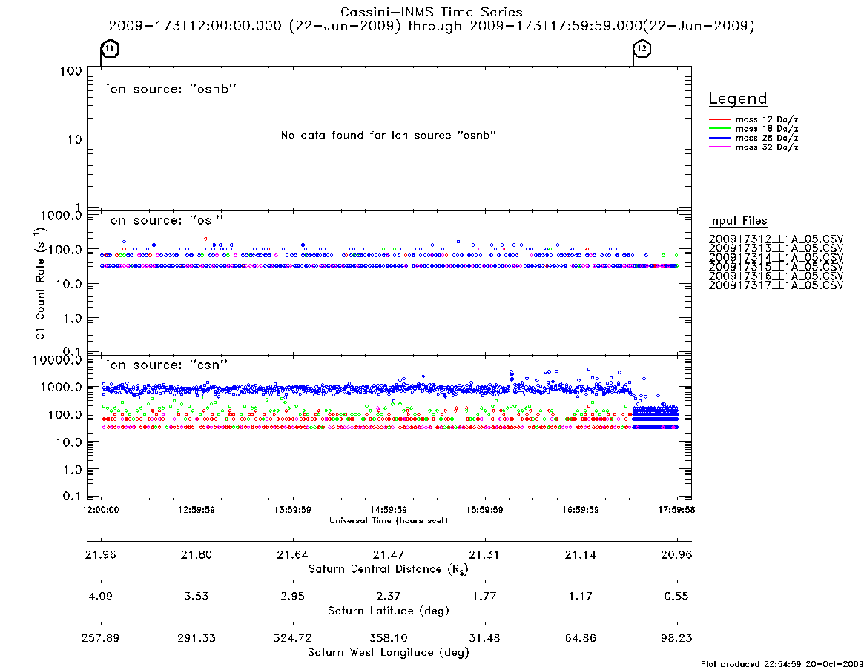This screenshot has height=667, width=864.
Task: Click the 21.80 central distance value
Action: 197,554
